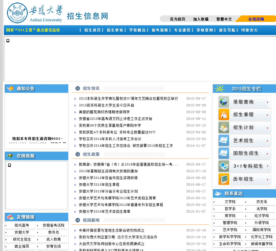Open the 招生计划 sidebar button
This screenshot has height=251, width=276.
(x=245, y=127)
